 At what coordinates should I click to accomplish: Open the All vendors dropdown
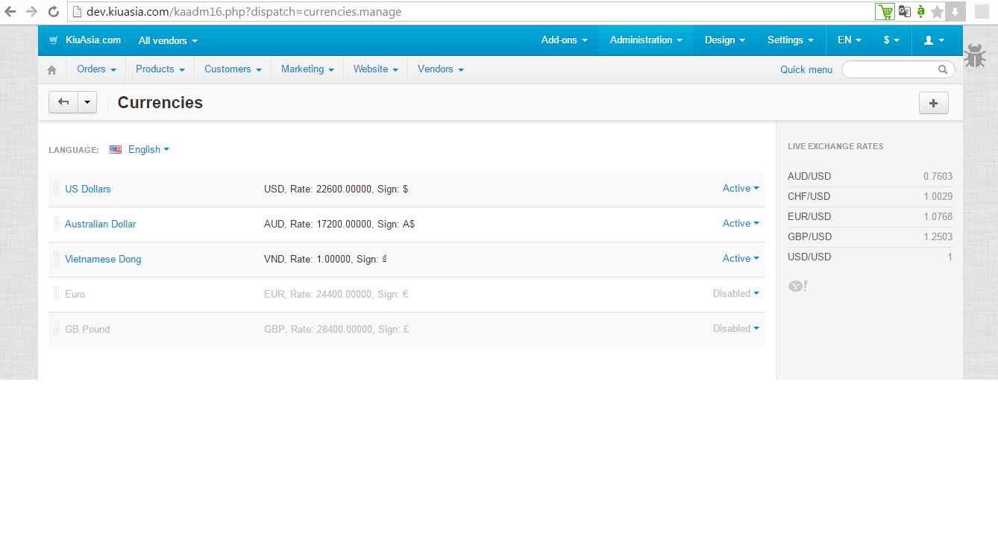(168, 40)
